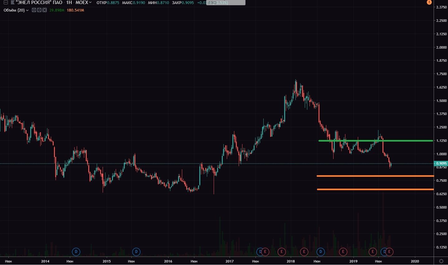Open the late 2018 earnings E marker

click(x=343, y=252)
